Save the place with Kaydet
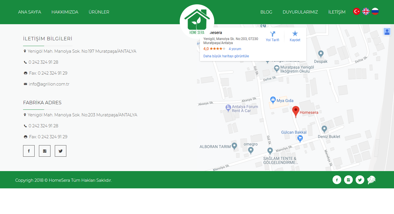394x214 pixels. pos(295,37)
